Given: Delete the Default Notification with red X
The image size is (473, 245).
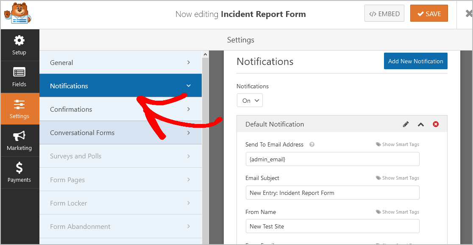Looking at the screenshot, I should click(436, 124).
